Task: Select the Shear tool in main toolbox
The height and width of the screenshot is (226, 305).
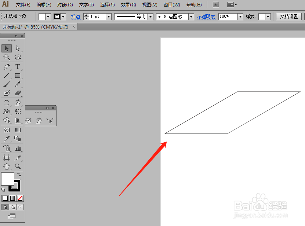Action: tap(18, 102)
